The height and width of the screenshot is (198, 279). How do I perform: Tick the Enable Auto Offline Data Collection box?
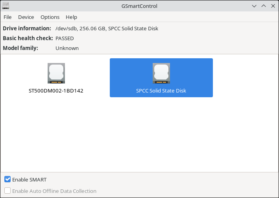point(7,191)
